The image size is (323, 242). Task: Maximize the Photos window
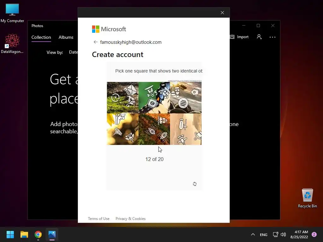pos(258,26)
